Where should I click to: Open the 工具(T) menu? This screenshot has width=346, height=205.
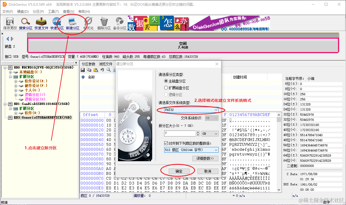pyautogui.click(x=53, y=12)
